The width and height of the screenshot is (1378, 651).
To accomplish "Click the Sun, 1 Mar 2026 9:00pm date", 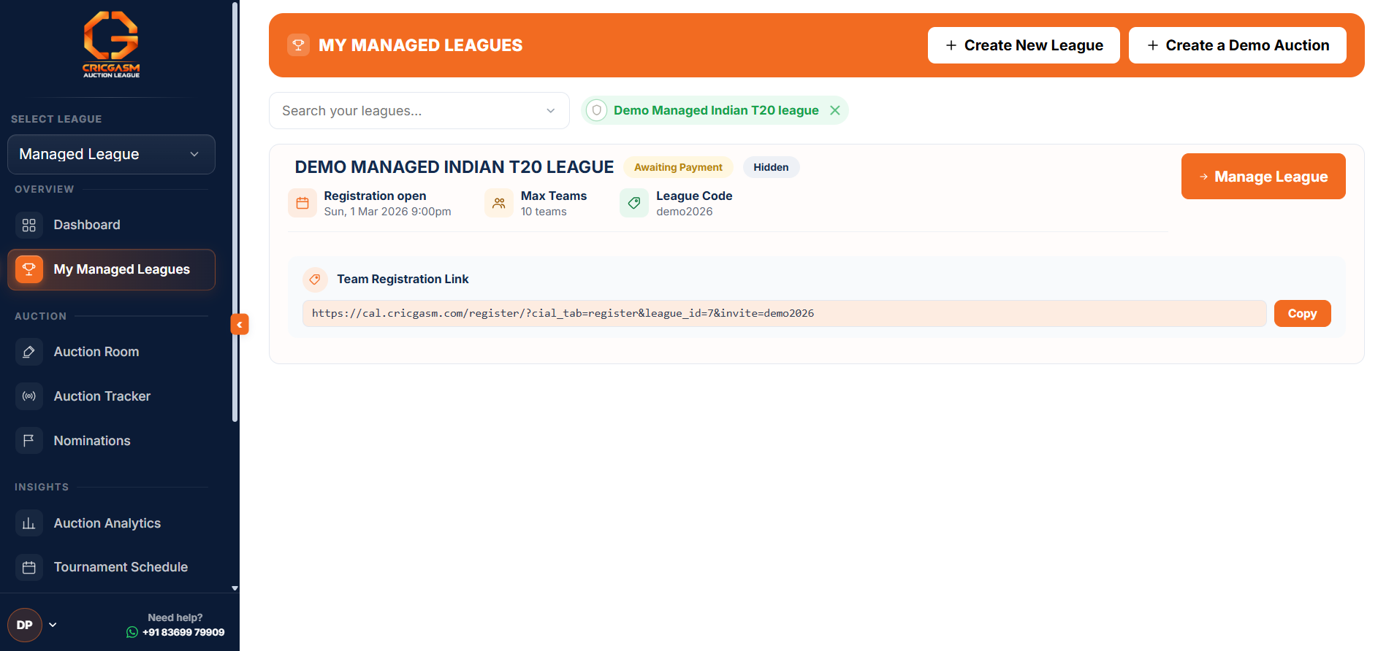I will (387, 212).
